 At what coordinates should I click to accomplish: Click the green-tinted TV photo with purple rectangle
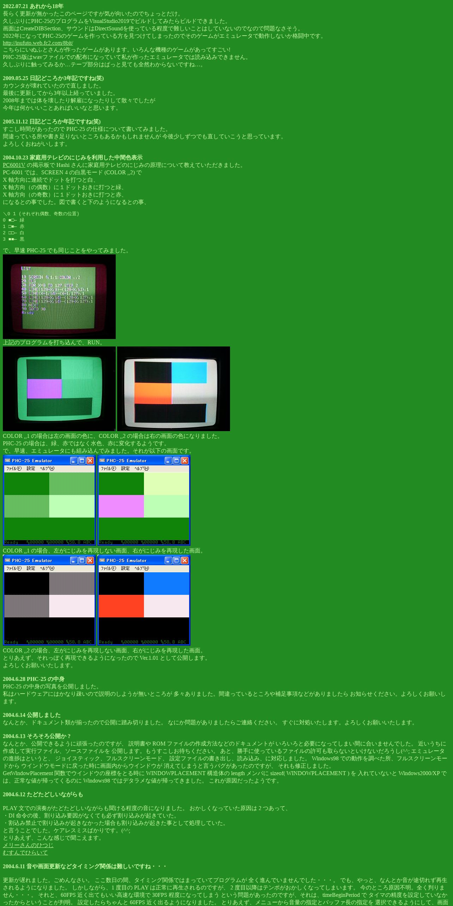click(x=59, y=389)
